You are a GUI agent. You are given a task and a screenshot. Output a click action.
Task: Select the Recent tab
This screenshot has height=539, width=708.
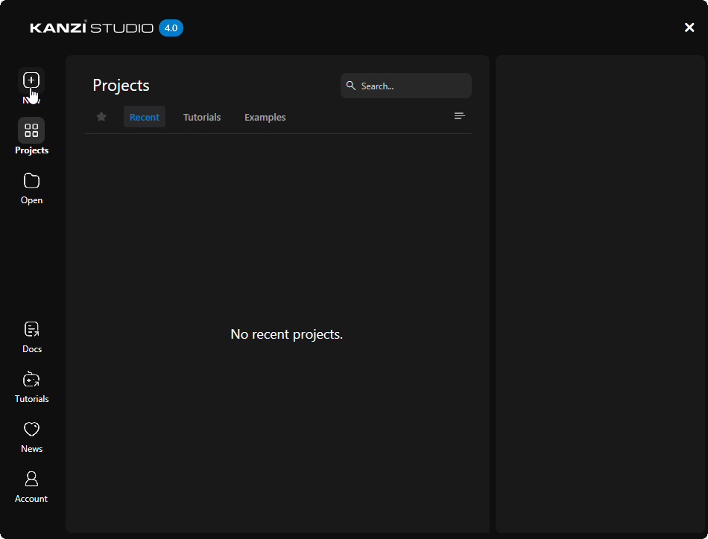pos(144,117)
